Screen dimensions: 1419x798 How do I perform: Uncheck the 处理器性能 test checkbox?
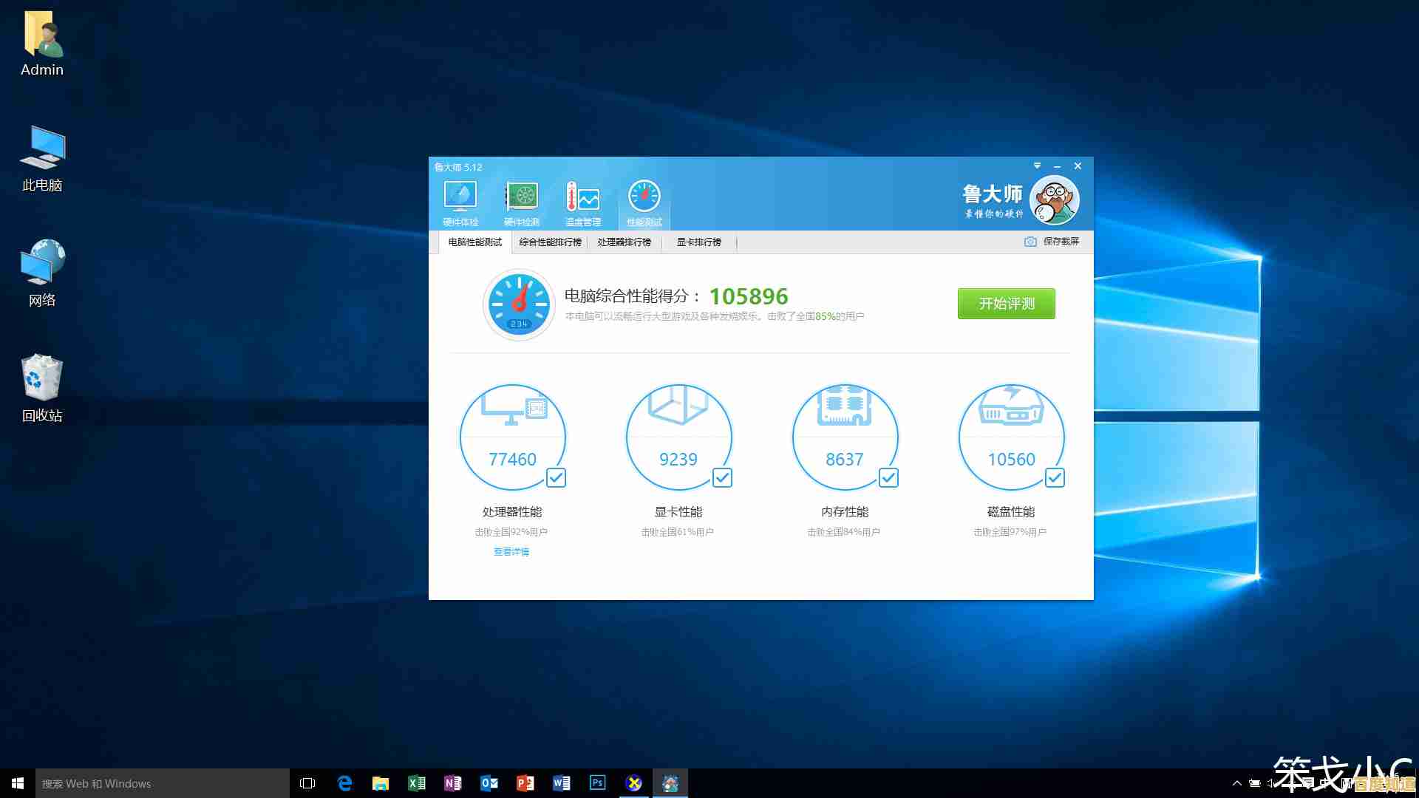coord(556,478)
